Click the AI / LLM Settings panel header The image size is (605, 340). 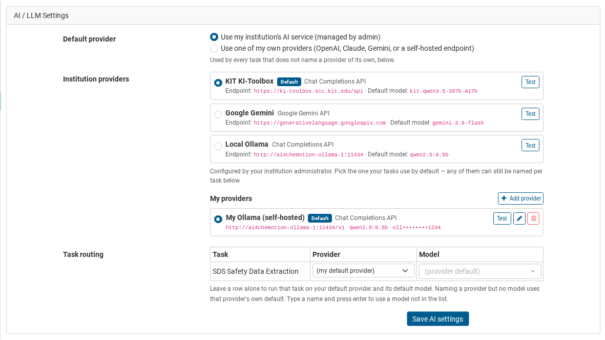tap(303, 15)
